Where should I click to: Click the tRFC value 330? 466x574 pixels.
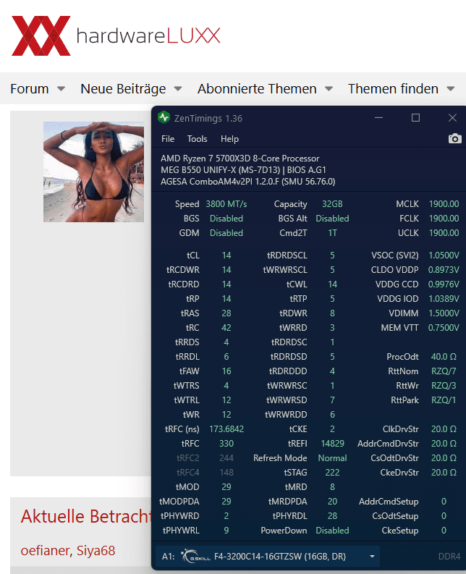(226, 444)
